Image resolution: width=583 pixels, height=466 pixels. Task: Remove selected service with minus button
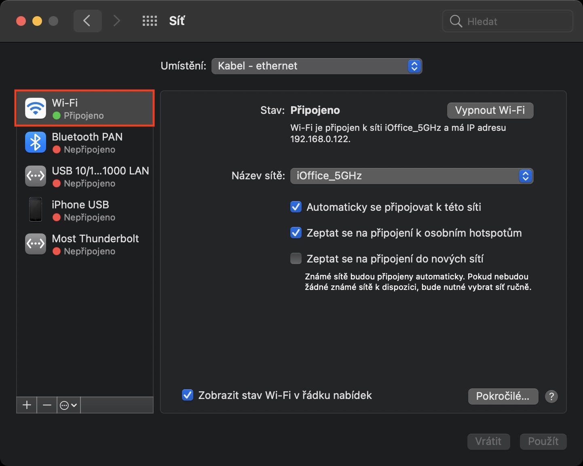[x=47, y=405]
